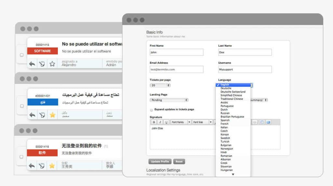Click hand icon on Spanish software ticket
This screenshot has height=186, width=333.
coord(42,64)
